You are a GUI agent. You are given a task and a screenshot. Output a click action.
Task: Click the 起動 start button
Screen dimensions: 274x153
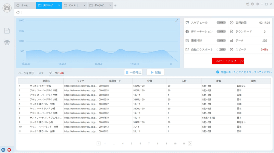click(155, 72)
